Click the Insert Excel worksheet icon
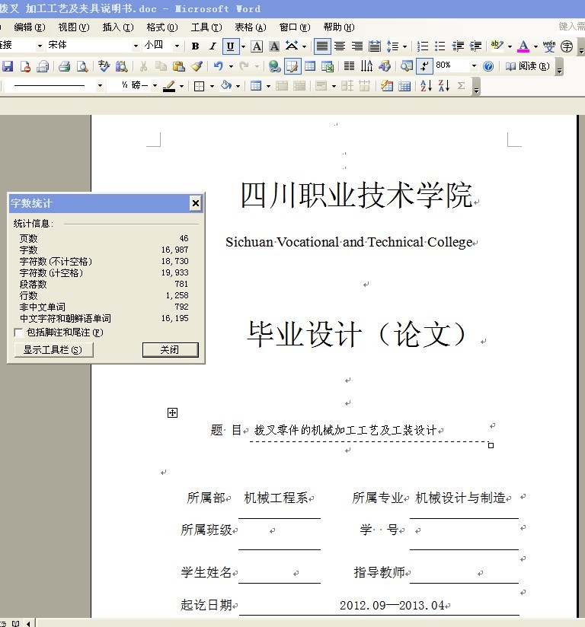The image size is (585, 627). [x=328, y=66]
